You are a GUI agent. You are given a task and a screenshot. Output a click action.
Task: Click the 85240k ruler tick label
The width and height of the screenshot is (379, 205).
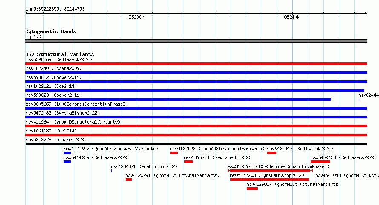click(x=292, y=17)
